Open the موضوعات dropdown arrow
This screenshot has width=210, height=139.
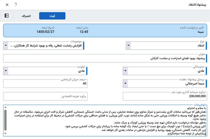[6, 45]
